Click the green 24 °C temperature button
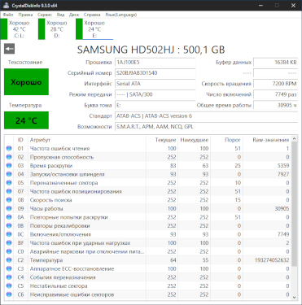The image size is (302, 305). point(26,120)
